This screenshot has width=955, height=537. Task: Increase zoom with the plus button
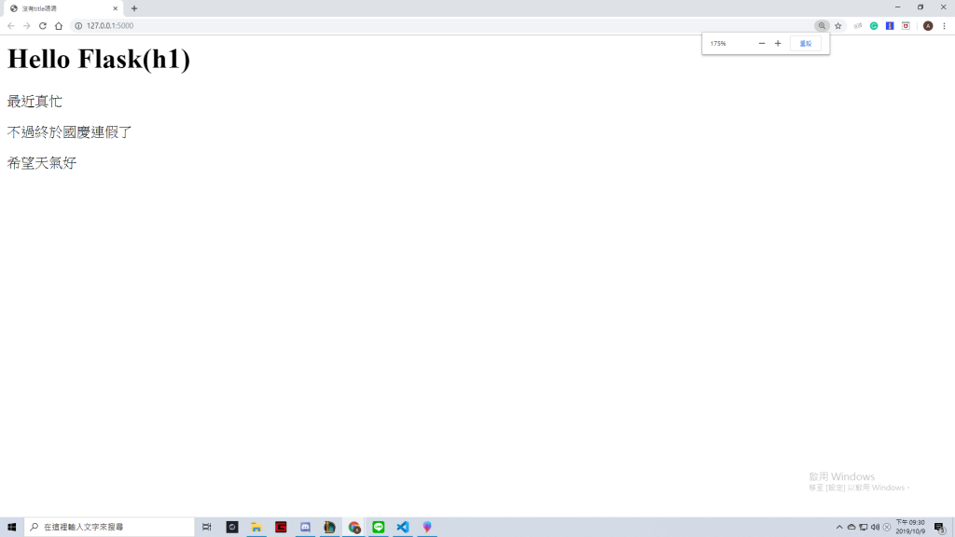(x=778, y=43)
